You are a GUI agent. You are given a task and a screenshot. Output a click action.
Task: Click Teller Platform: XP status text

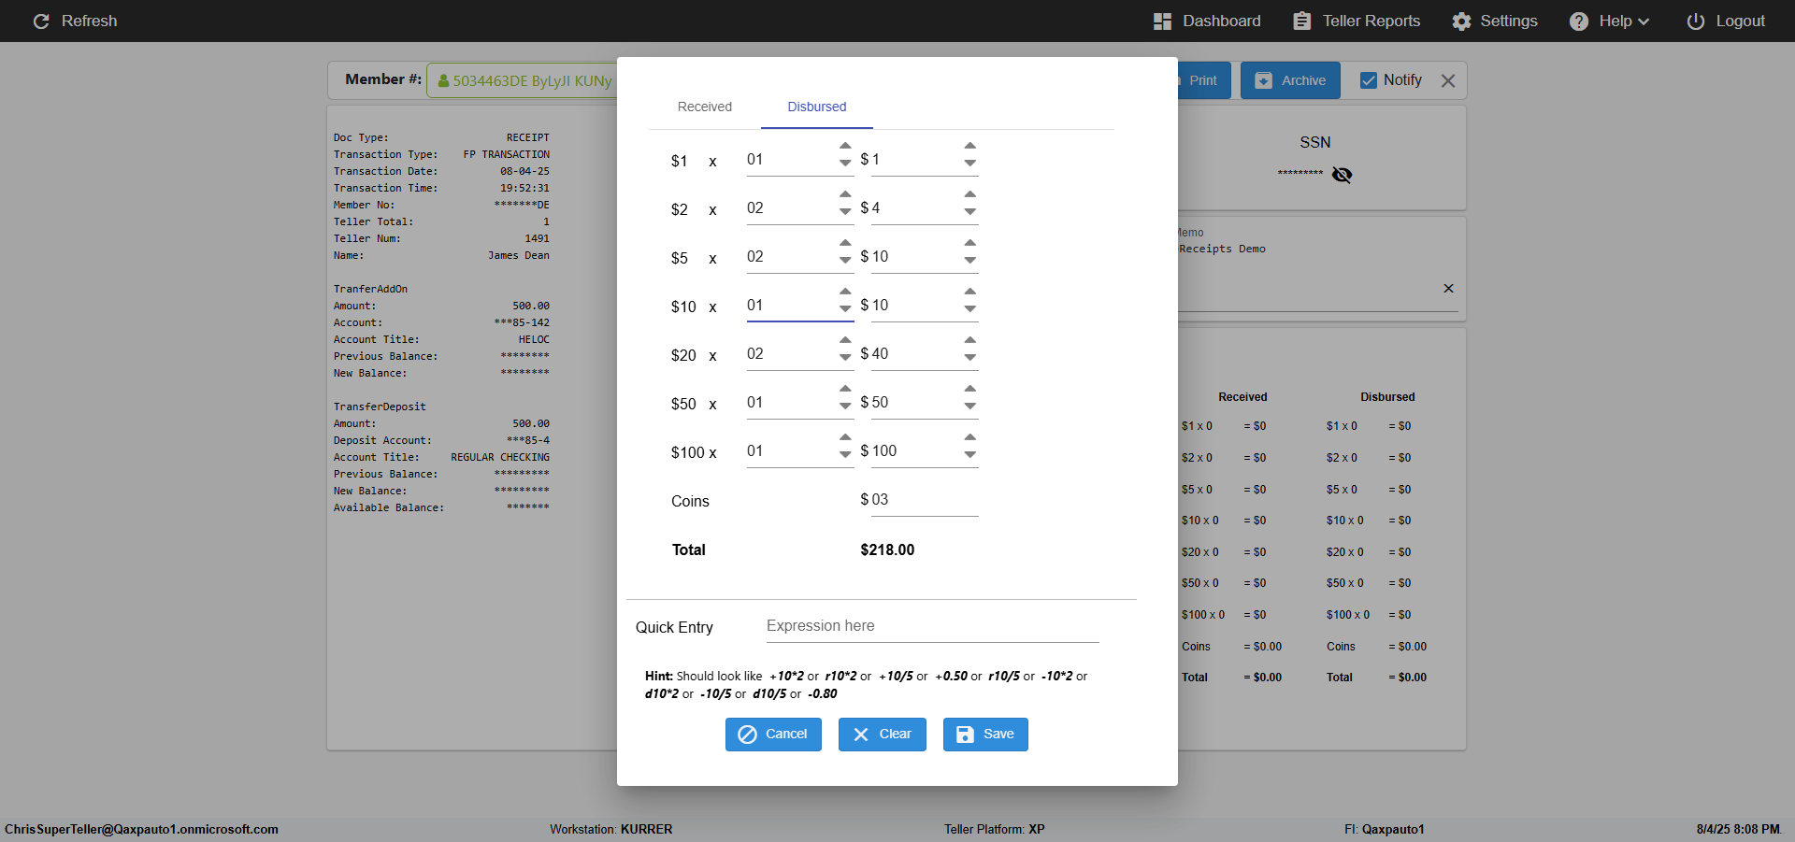tap(994, 829)
